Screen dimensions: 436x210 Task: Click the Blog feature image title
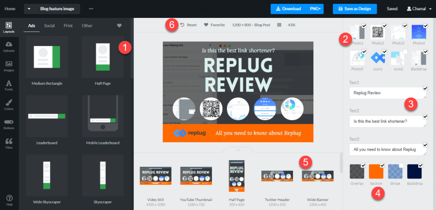tap(57, 9)
